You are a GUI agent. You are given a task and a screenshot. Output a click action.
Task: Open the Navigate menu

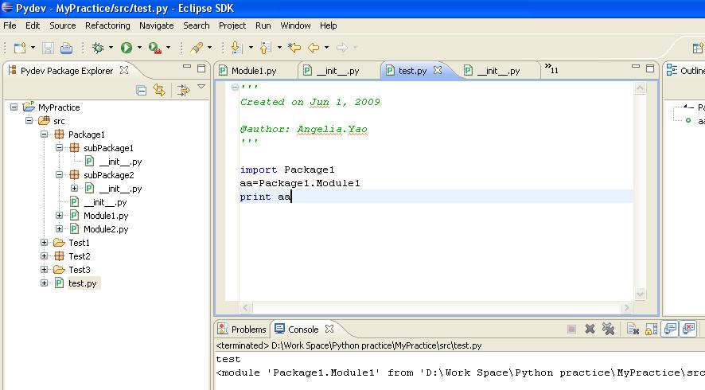(x=157, y=25)
